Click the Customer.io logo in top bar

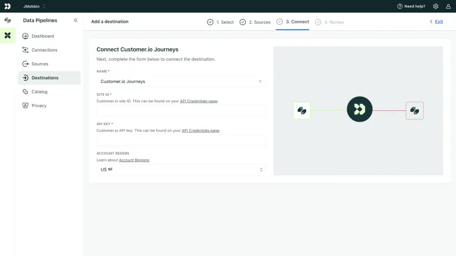7,6
